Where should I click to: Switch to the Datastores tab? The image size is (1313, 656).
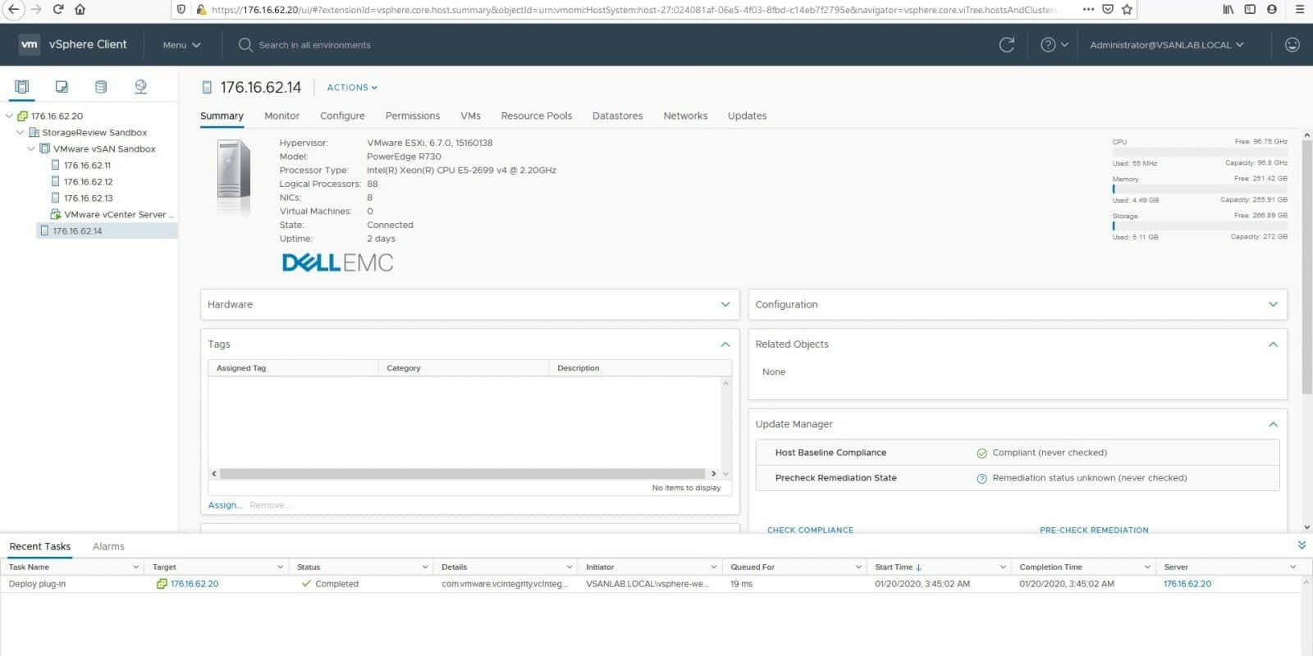click(x=618, y=116)
